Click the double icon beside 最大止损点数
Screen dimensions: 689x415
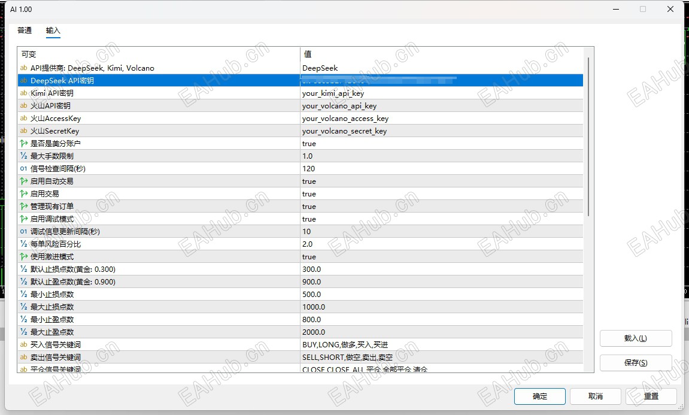pyautogui.click(x=24, y=307)
